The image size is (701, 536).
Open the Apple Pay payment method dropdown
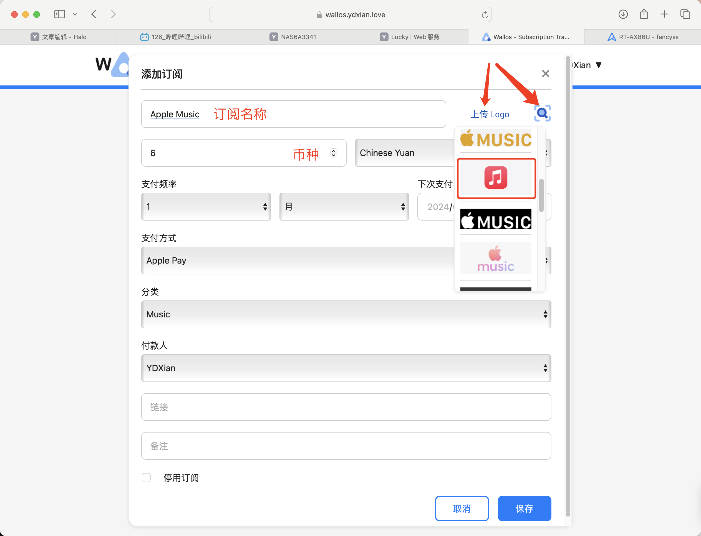tap(298, 261)
